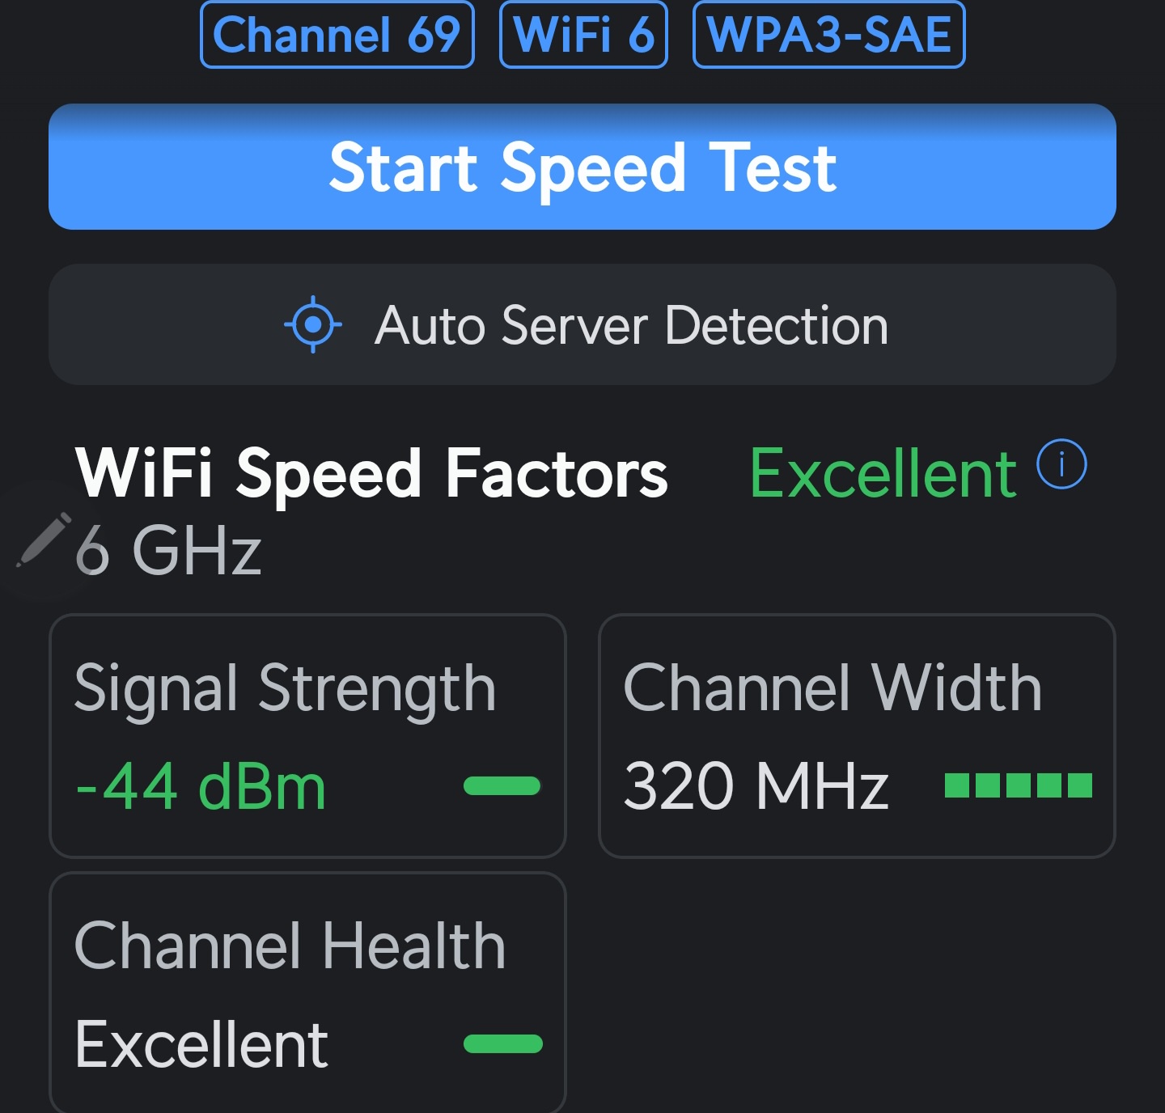Tap the info icon beside Excellent rating
The image size is (1165, 1113).
coord(1061,464)
